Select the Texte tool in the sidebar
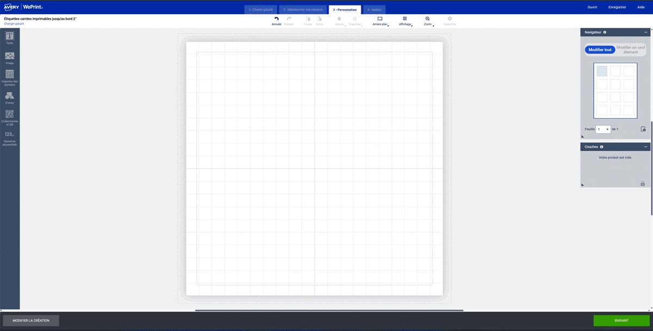The width and height of the screenshot is (653, 331). click(10, 38)
